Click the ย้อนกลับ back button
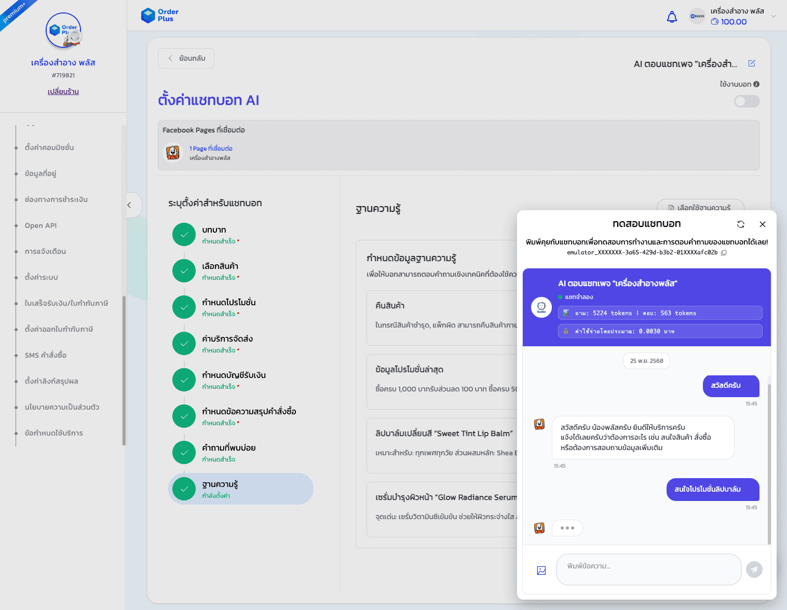 (185, 58)
